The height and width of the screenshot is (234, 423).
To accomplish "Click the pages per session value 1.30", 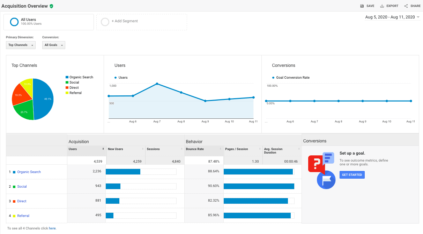I will 255,162.
